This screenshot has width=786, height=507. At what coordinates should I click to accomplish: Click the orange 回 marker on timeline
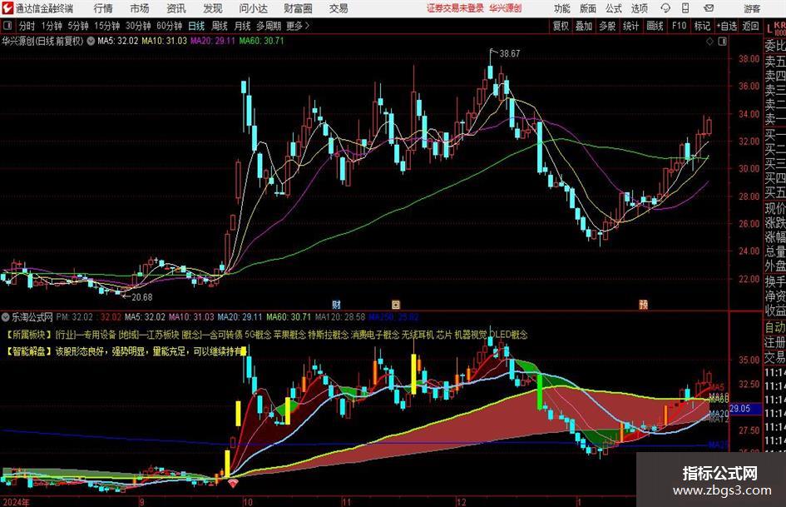pyautogui.click(x=396, y=304)
